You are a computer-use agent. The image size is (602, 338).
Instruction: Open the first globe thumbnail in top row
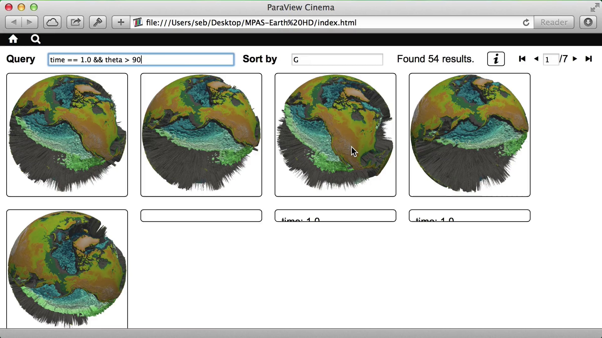(67, 135)
